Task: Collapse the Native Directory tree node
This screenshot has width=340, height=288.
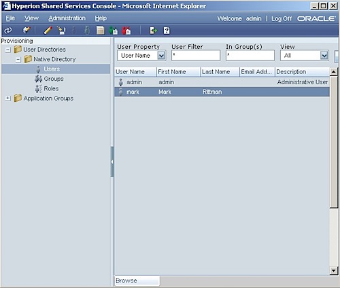Action: 18,59
